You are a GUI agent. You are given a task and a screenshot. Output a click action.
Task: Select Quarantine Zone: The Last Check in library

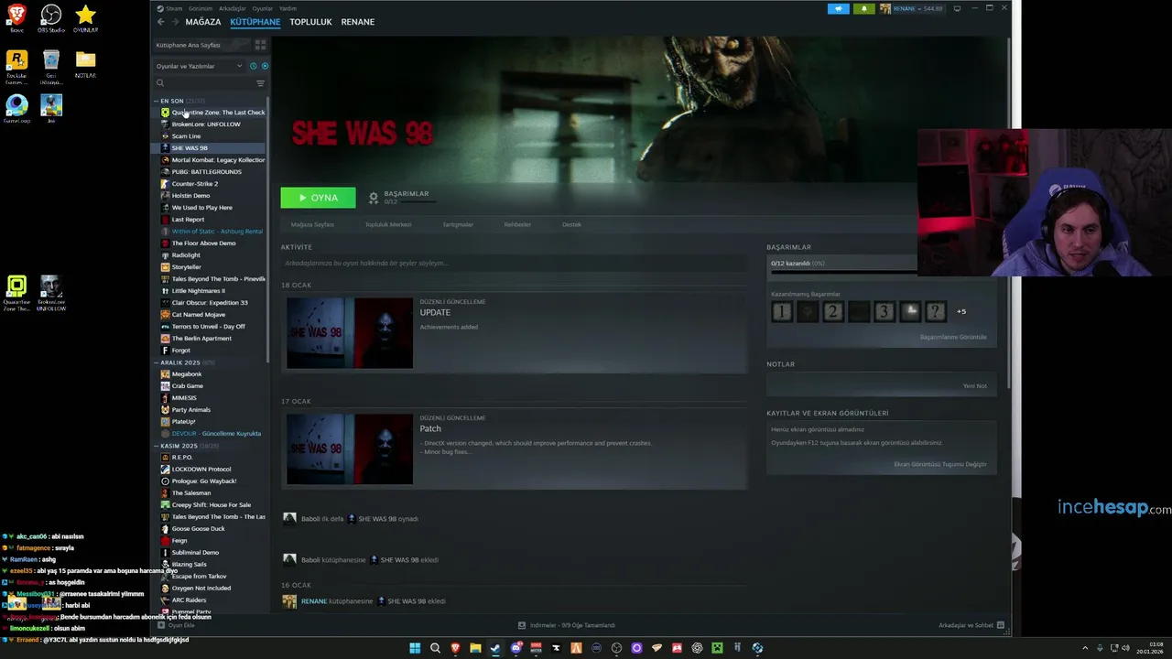coord(212,113)
